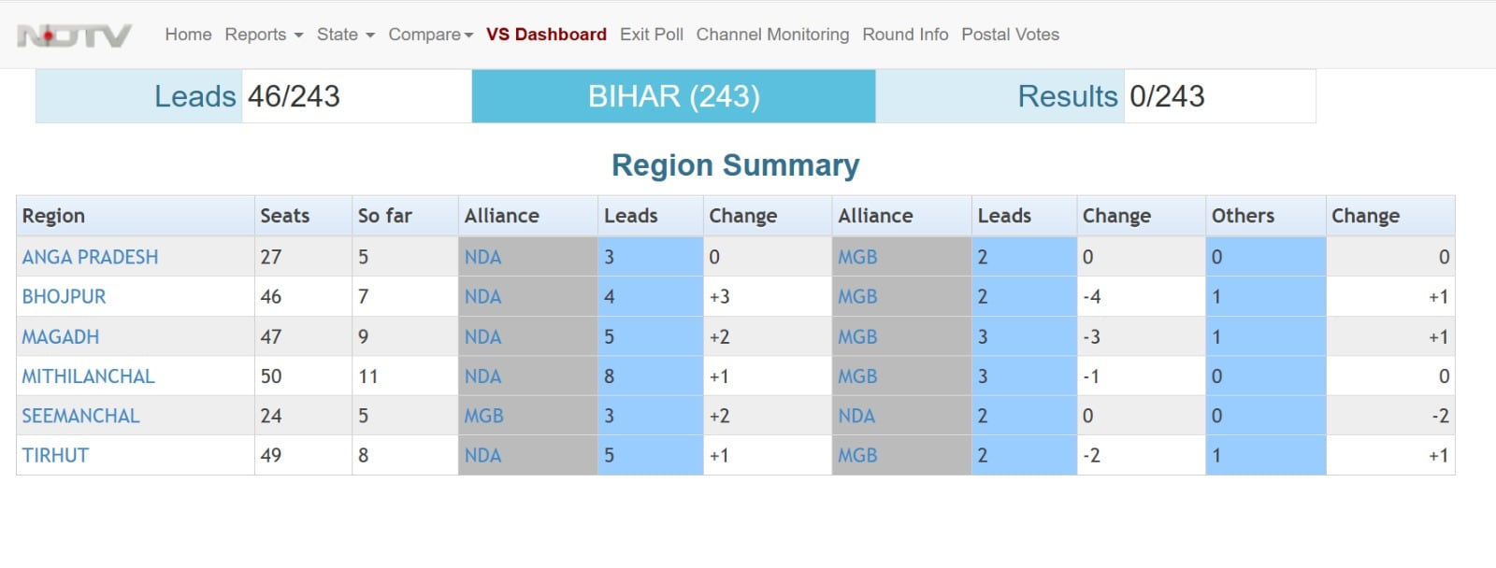
Task: Open the Exit Poll page
Action: tap(651, 35)
